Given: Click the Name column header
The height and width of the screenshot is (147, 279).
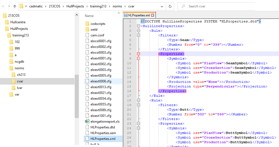Looking at the screenshot, I should pyautogui.click(x=89, y=16).
